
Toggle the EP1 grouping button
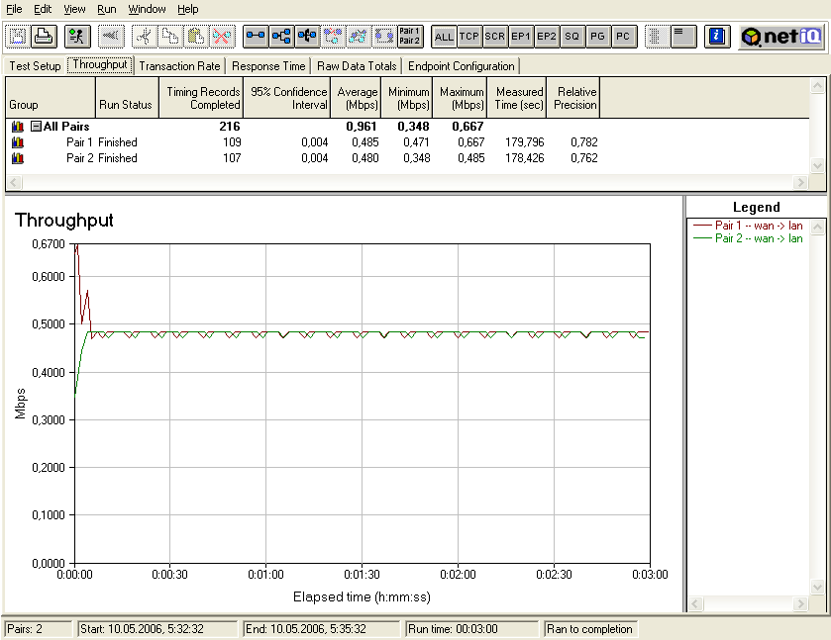(521, 37)
